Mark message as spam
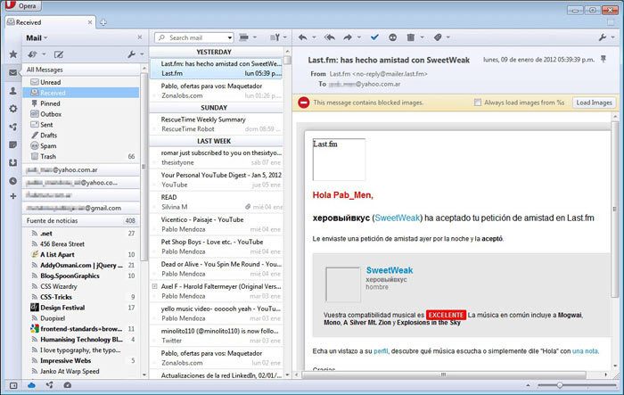 coord(393,37)
